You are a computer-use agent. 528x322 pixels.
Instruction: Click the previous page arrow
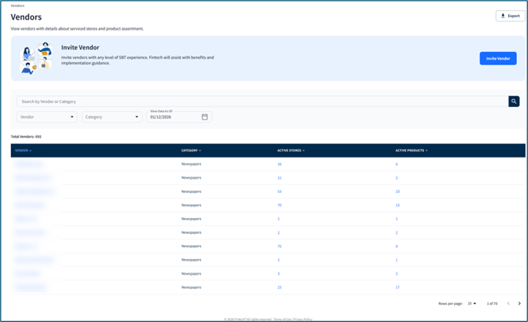[508, 303]
